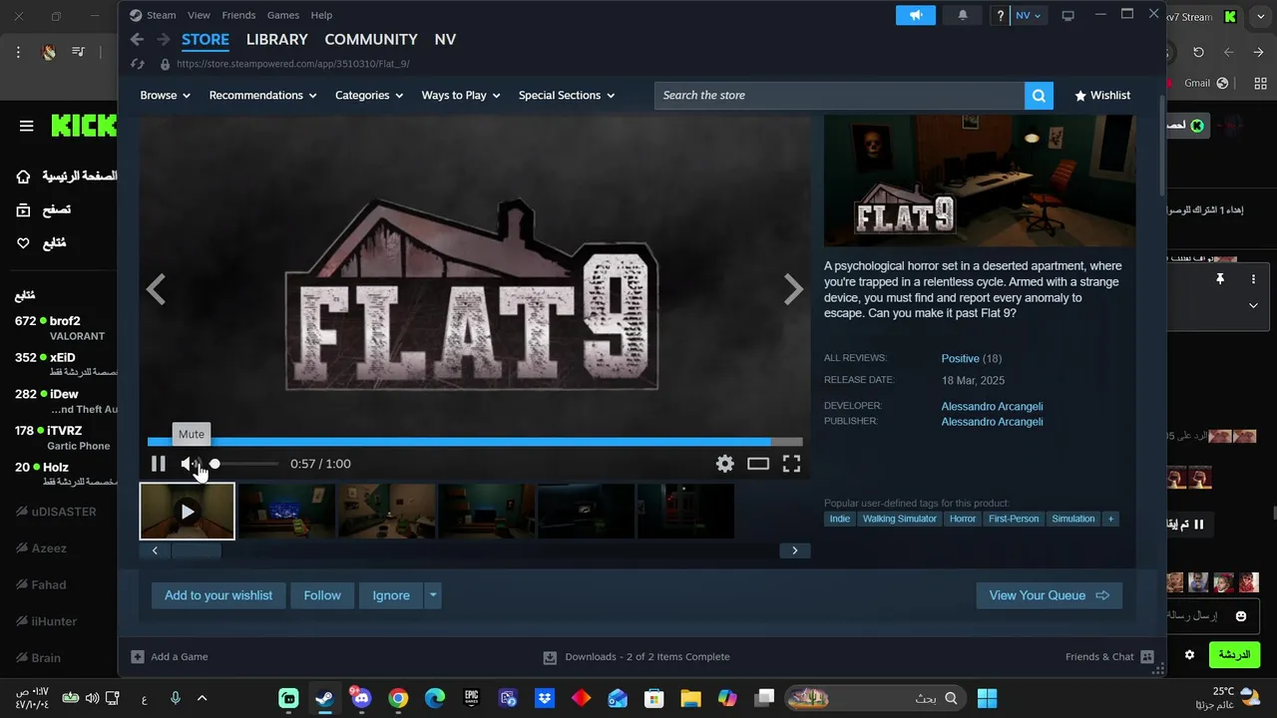Expand the NV account dropdown

[1029, 15]
